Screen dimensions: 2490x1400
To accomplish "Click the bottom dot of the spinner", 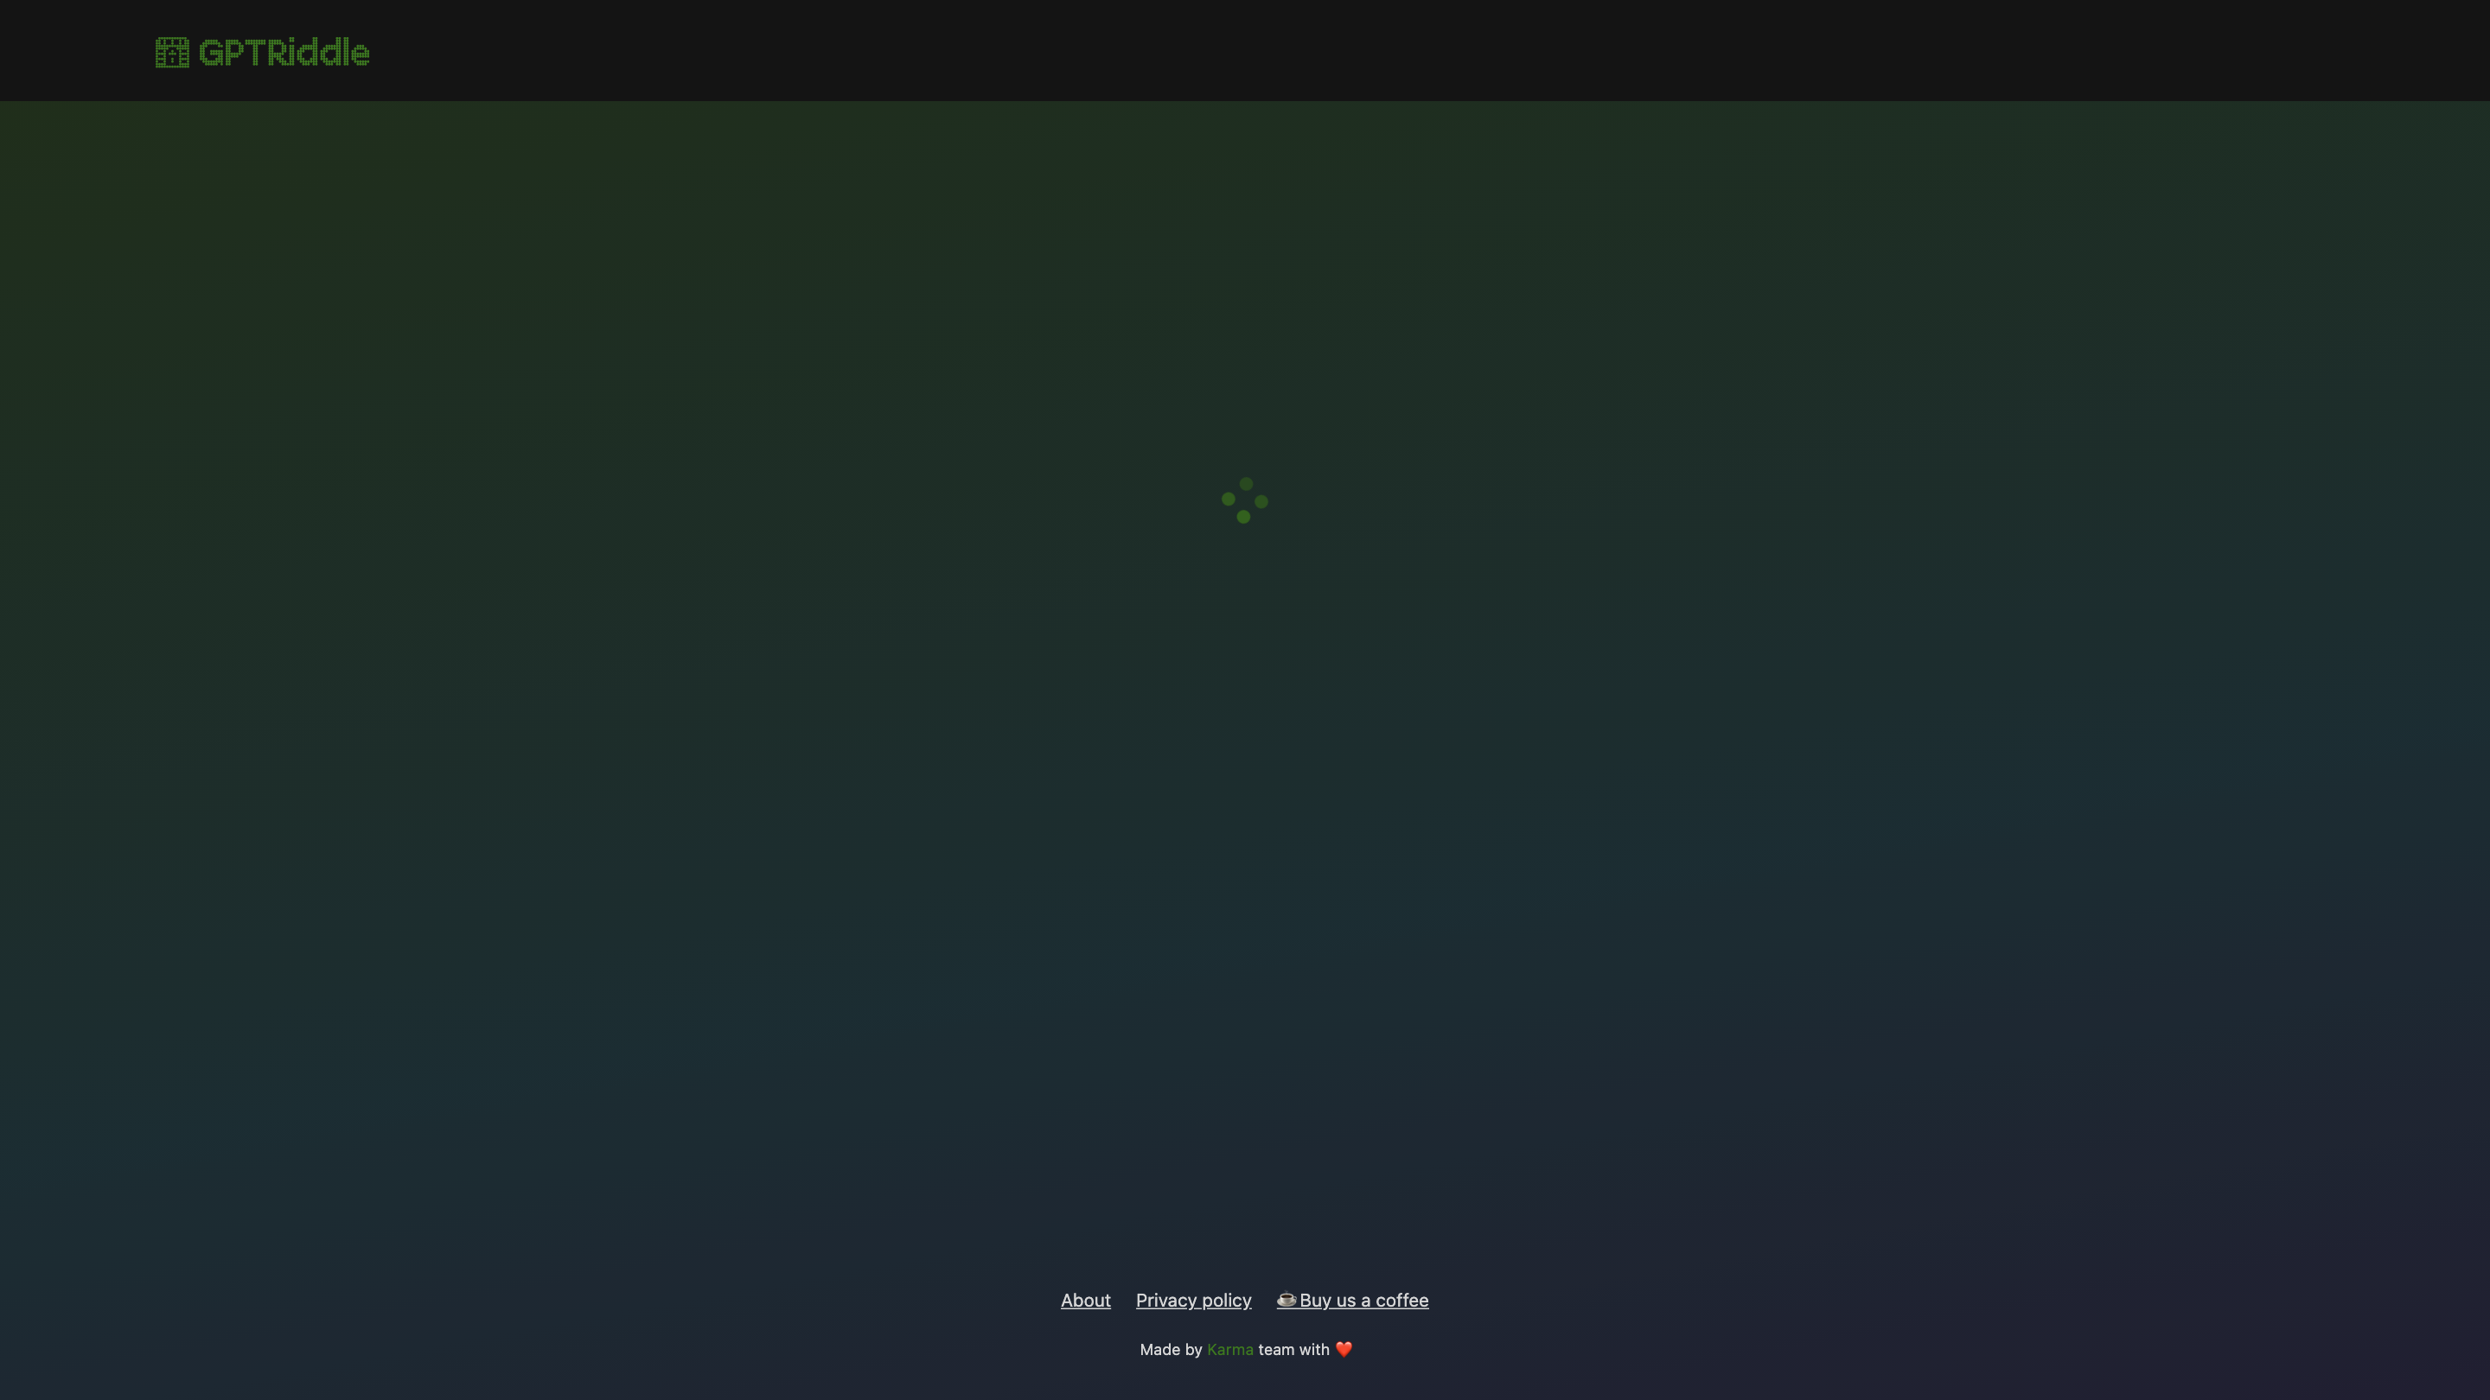I will pyautogui.click(x=1243, y=517).
